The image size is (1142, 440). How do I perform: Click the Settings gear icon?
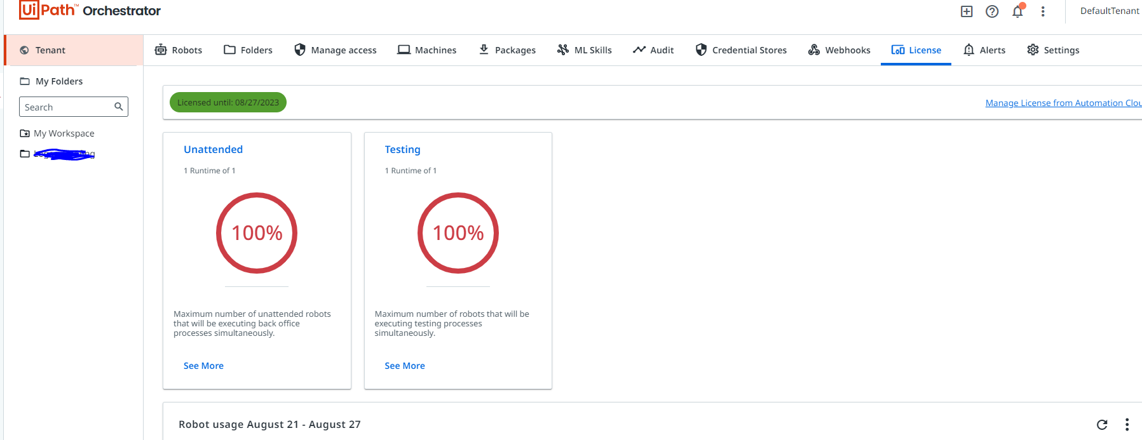click(1033, 50)
